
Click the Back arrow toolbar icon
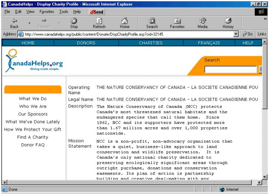tap(14, 21)
